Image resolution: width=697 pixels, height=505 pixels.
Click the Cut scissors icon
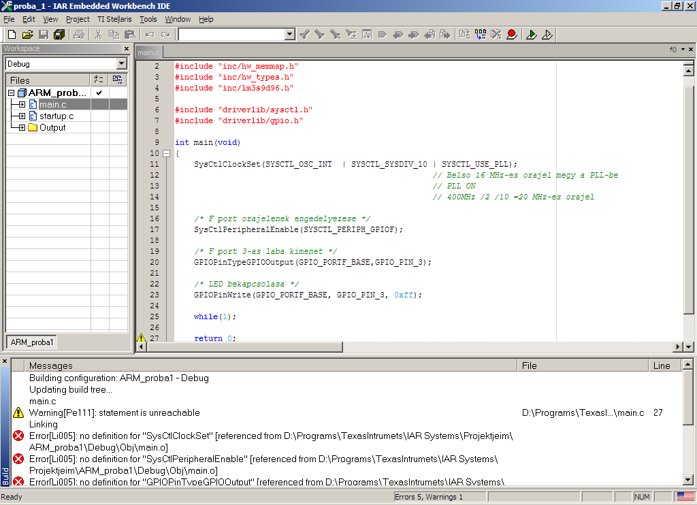[99, 34]
